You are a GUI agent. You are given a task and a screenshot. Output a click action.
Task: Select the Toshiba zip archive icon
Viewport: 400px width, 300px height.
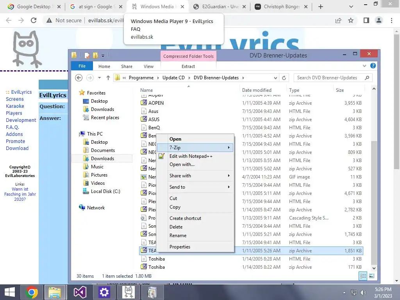144,267
